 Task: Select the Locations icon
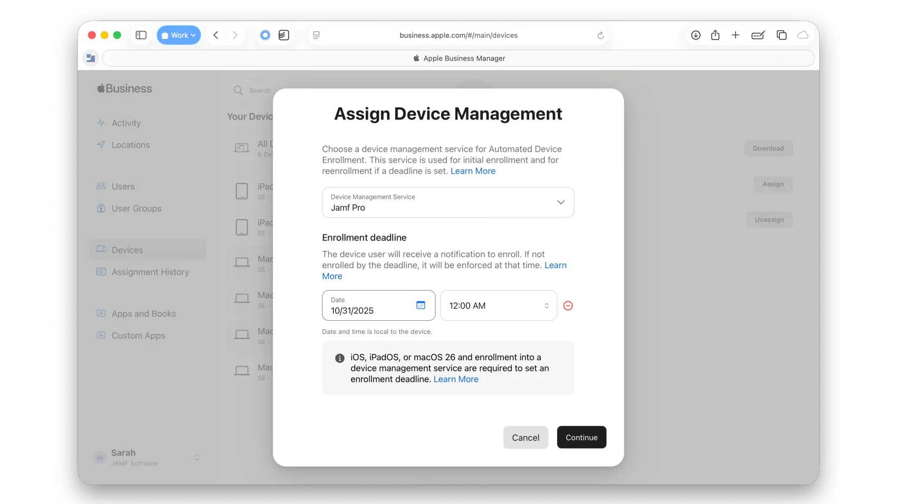[x=101, y=145]
